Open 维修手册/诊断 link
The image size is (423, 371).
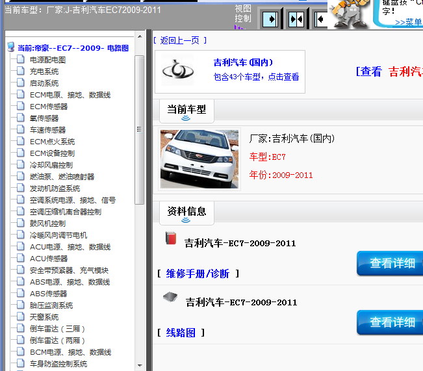(x=198, y=274)
